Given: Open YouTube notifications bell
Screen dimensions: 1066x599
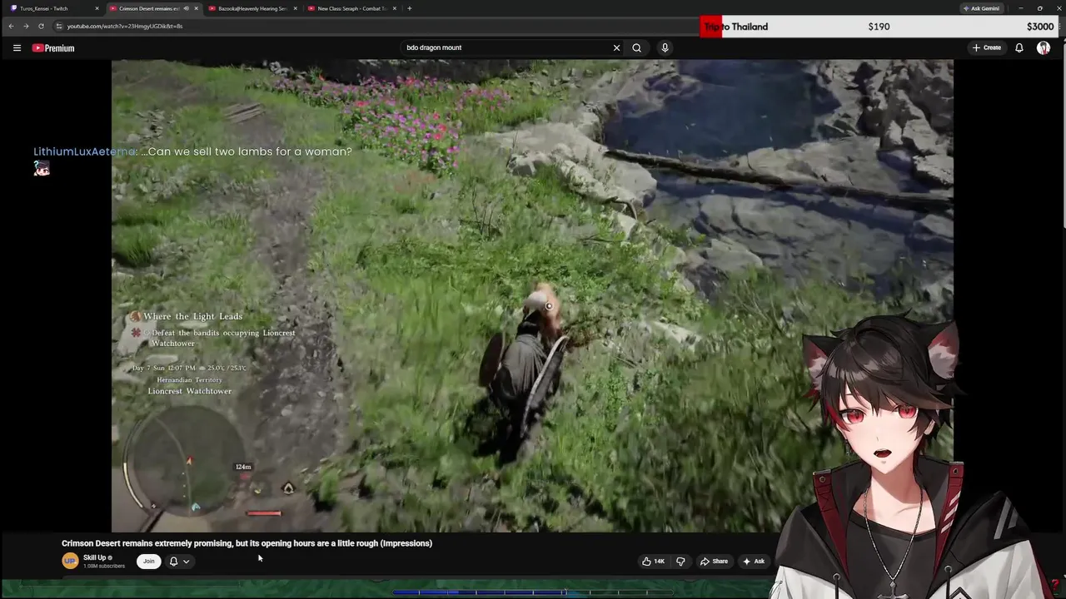Looking at the screenshot, I should click(1019, 47).
